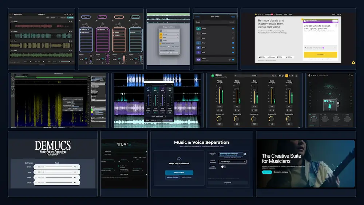Click the yellow Bass icon in Separate Stems dialog
The width and height of the screenshot is (364, 205).
(161, 37)
